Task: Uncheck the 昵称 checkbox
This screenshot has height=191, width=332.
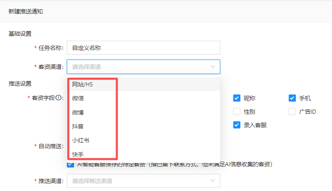Action: tap(237, 98)
